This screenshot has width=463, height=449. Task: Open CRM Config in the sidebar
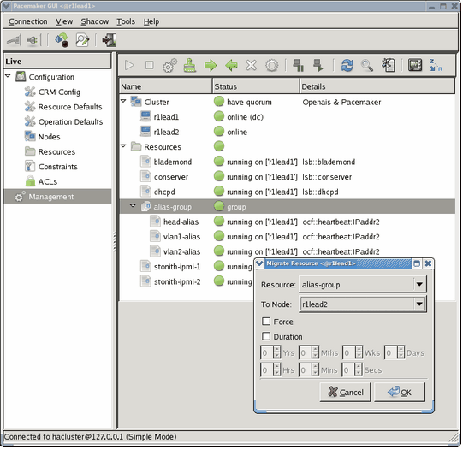59,92
